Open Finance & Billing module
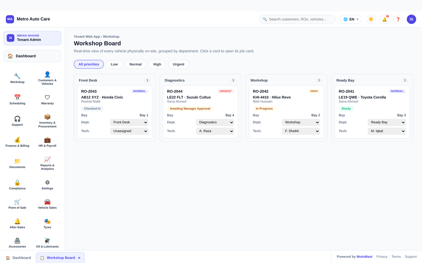 17,142
